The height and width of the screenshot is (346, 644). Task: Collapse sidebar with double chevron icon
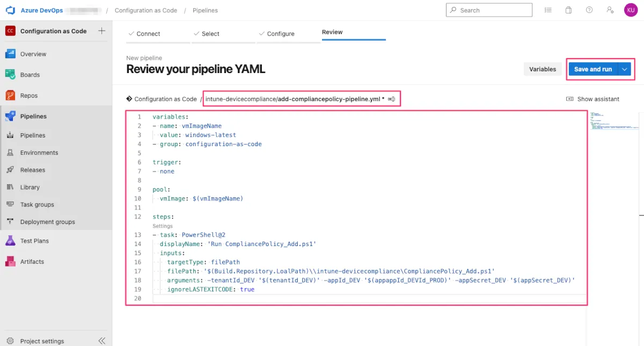[x=102, y=341]
